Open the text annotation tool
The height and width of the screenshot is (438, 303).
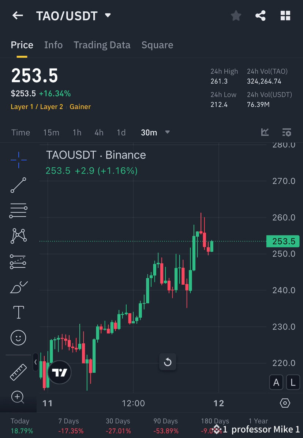18,312
